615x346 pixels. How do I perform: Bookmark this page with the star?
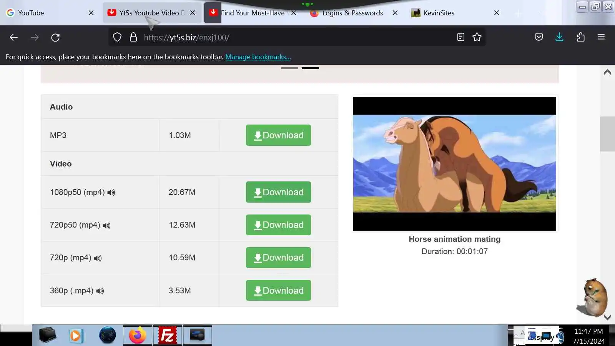pos(477,37)
